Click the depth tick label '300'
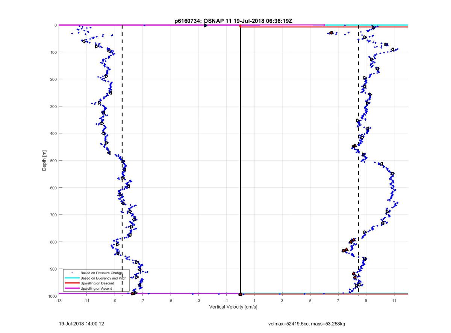This screenshot has height=333, width=451. point(53,106)
